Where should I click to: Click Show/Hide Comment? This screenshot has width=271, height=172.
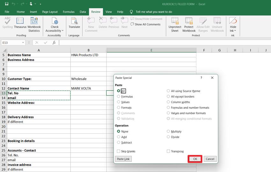[x=146, y=19]
